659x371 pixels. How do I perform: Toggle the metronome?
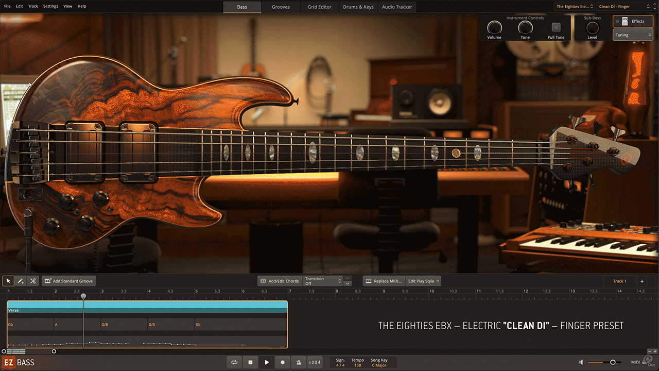[x=299, y=362]
